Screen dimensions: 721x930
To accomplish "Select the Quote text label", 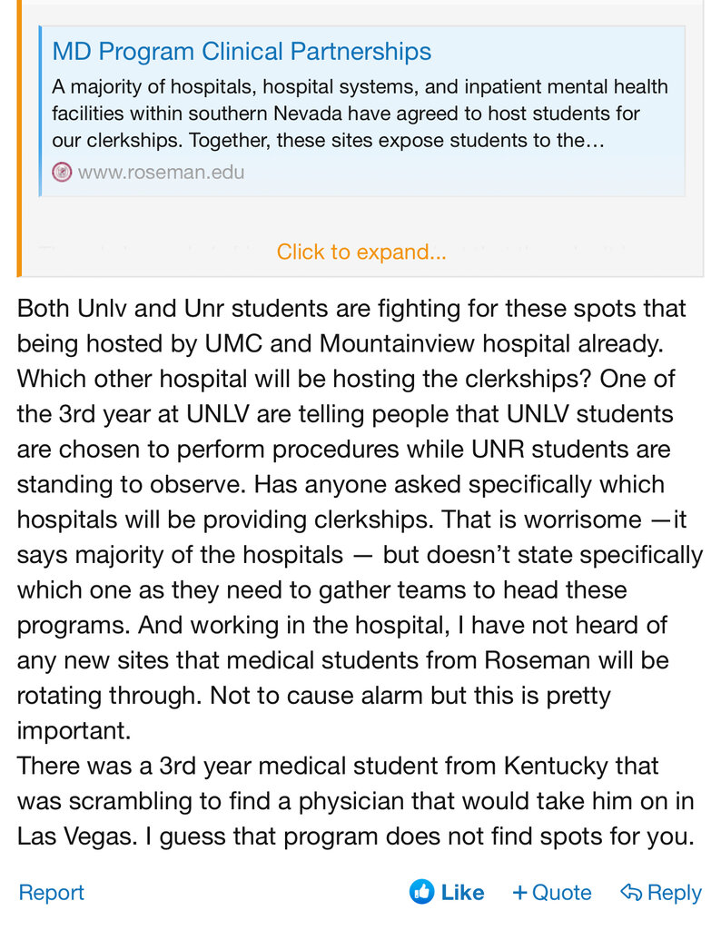I will click(x=561, y=893).
